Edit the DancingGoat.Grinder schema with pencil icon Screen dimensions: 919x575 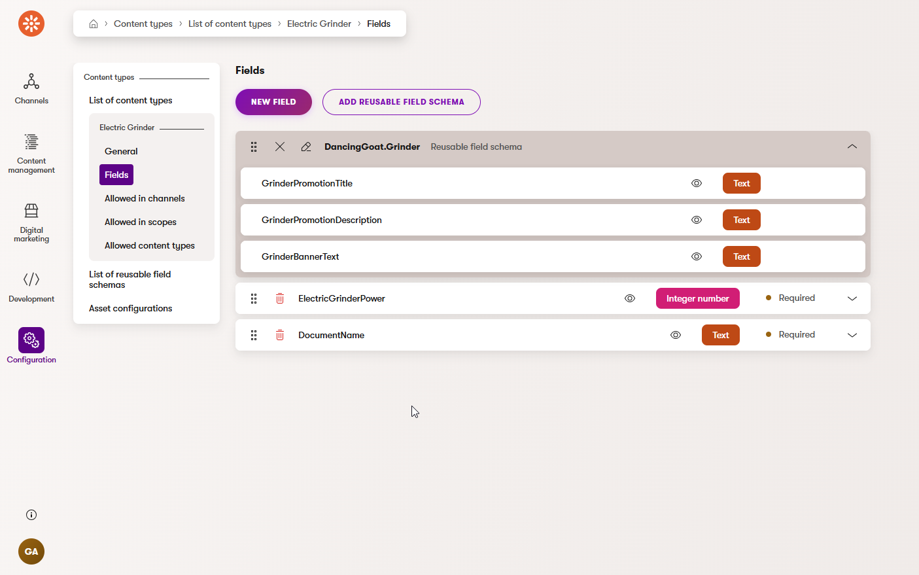(x=306, y=147)
